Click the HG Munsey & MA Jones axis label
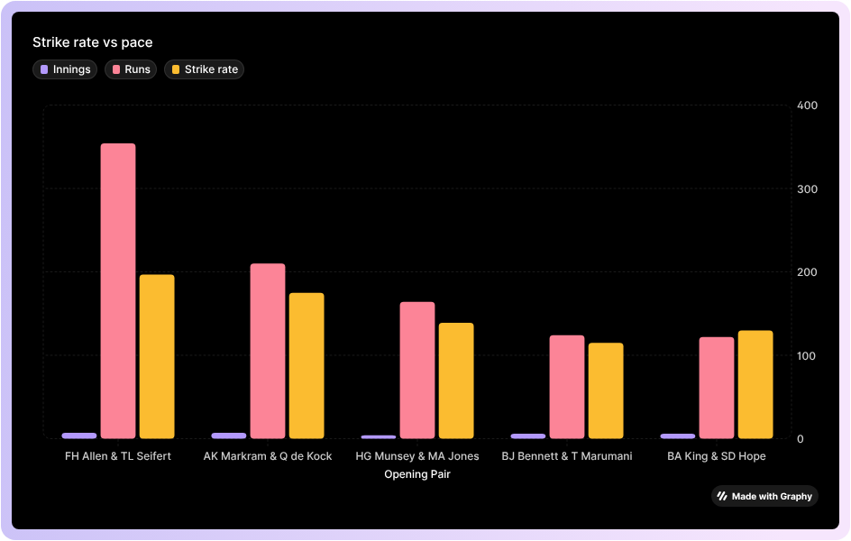 click(x=417, y=456)
